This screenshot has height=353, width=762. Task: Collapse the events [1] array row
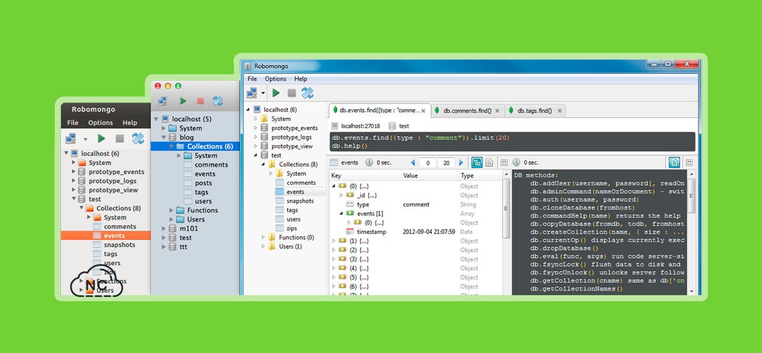point(341,213)
